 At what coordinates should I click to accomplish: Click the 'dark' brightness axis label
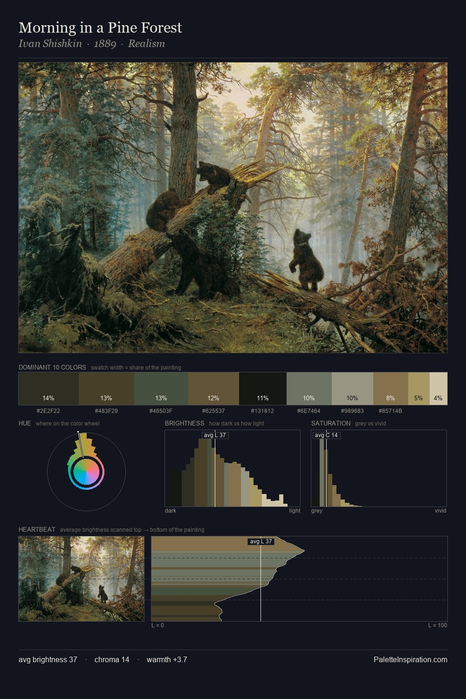[171, 511]
